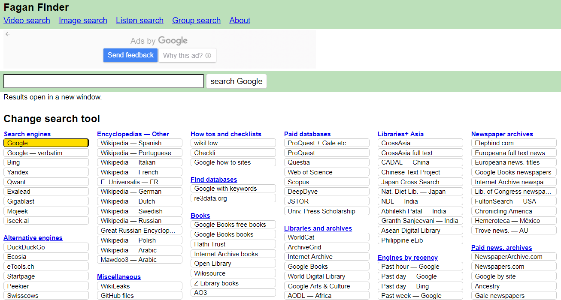Choose E. Universalis — FR
Image resolution: width=561 pixels, height=300 pixels.
(139, 182)
